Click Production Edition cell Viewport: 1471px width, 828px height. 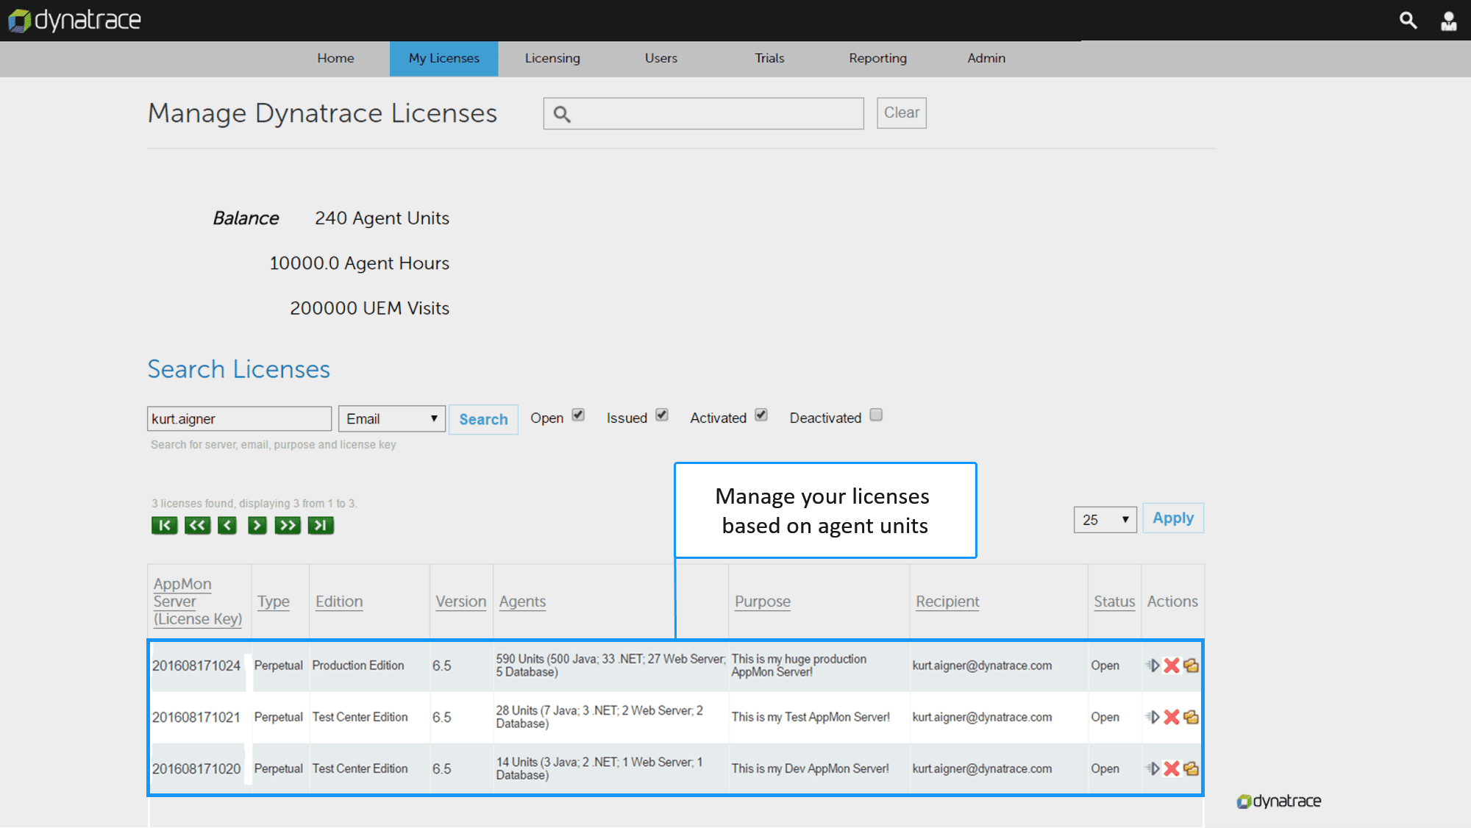click(358, 665)
